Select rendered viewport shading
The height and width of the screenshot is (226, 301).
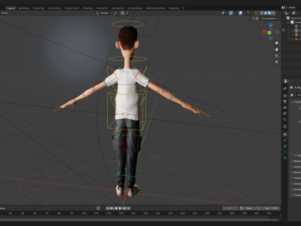pyautogui.click(x=273, y=13)
